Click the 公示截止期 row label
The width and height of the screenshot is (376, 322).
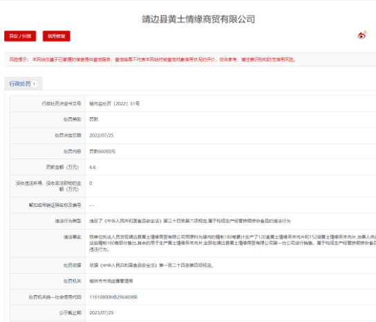click(70, 313)
